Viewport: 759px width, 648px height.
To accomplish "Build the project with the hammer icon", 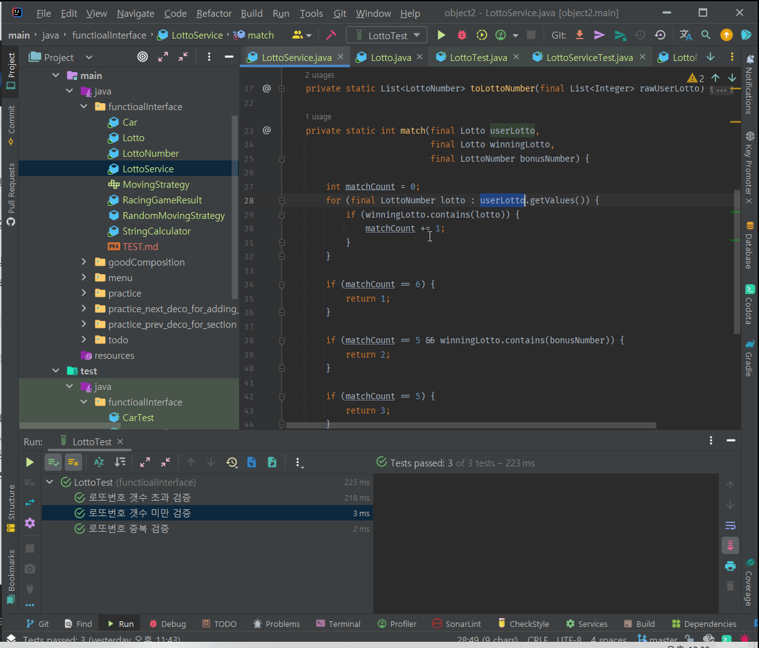I will click(x=331, y=35).
